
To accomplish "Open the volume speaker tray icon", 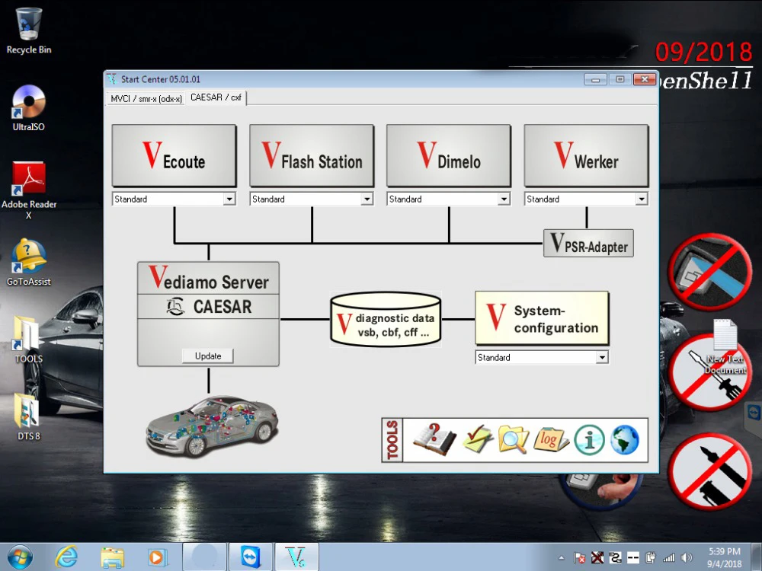I will click(687, 558).
